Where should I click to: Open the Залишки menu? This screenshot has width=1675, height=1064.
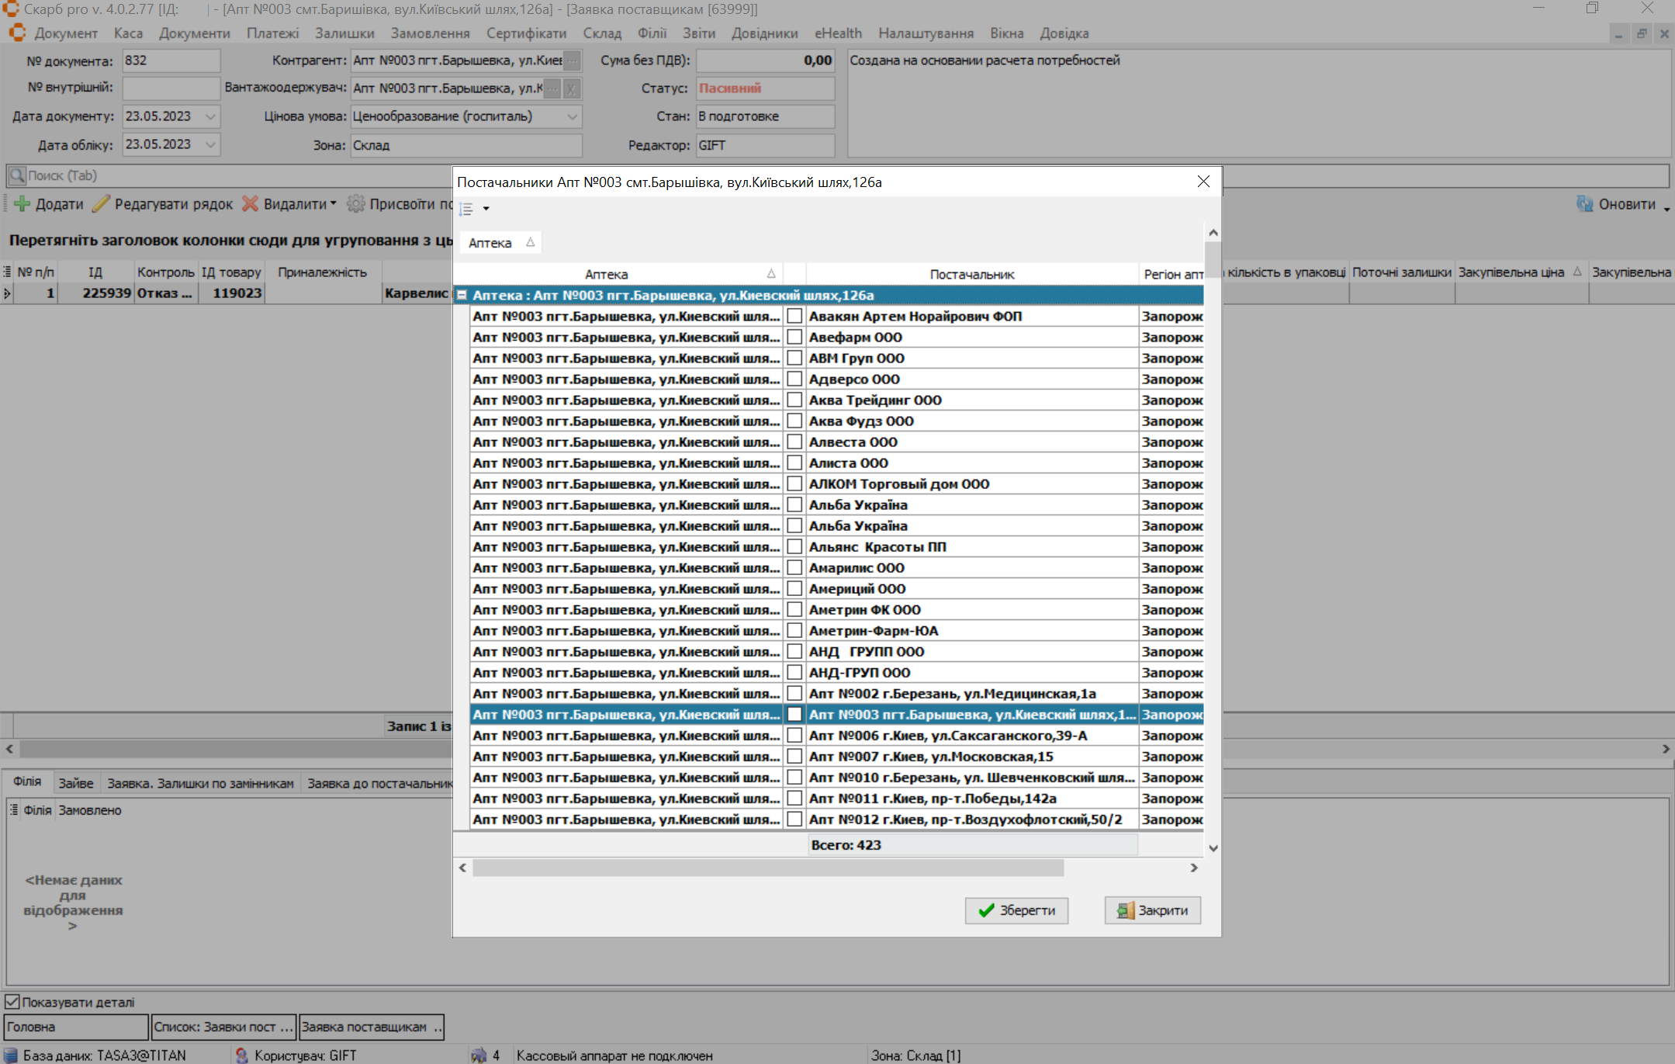point(344,33)
